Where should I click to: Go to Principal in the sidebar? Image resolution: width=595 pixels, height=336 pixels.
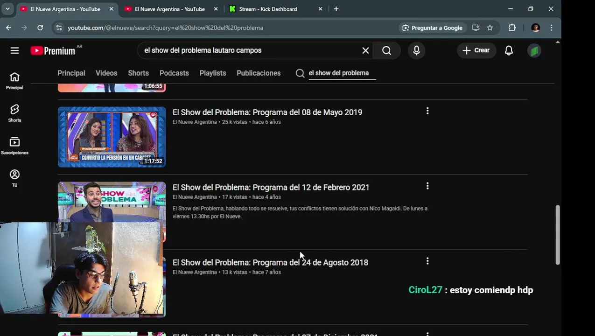tap(14, 81)
